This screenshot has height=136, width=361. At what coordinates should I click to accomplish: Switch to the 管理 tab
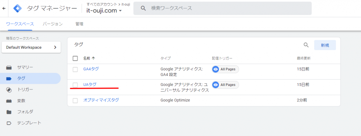(x=79, y=24)
